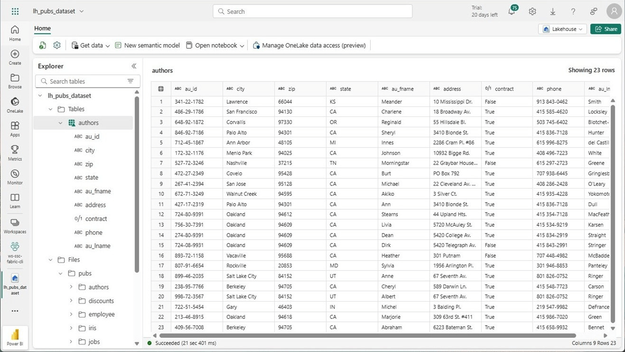Open notifications bell with 75 badge
This screenshot has width=625, height=352.
[x=512, y=11]
